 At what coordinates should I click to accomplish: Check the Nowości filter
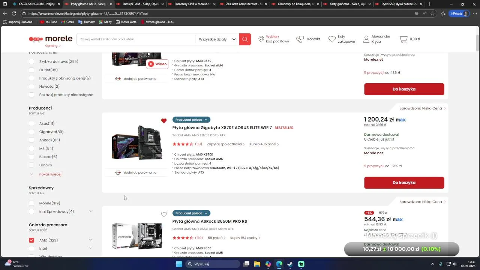(31, 87)
